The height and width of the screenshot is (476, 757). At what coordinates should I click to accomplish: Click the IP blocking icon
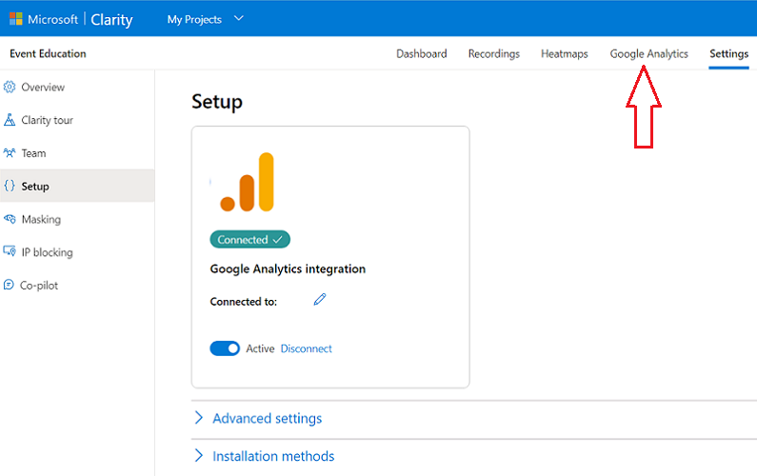click(x=10, y=251)
